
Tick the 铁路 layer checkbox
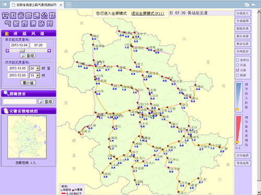tap(238, 75)
